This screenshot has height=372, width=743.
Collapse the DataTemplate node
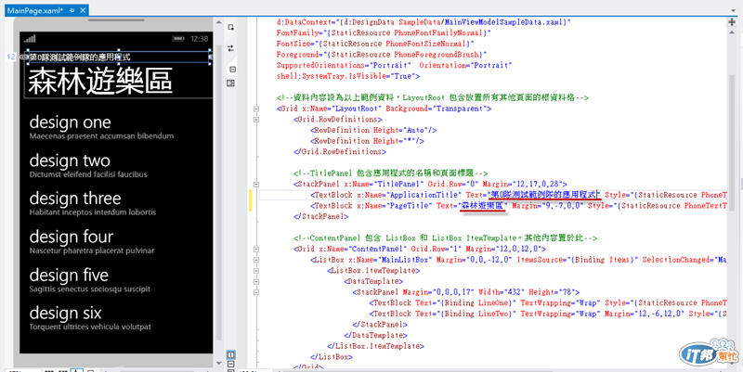click(x=256, y=282)
